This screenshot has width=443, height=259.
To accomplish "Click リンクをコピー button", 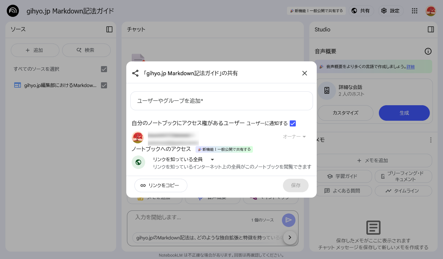I will click(161, 185).
